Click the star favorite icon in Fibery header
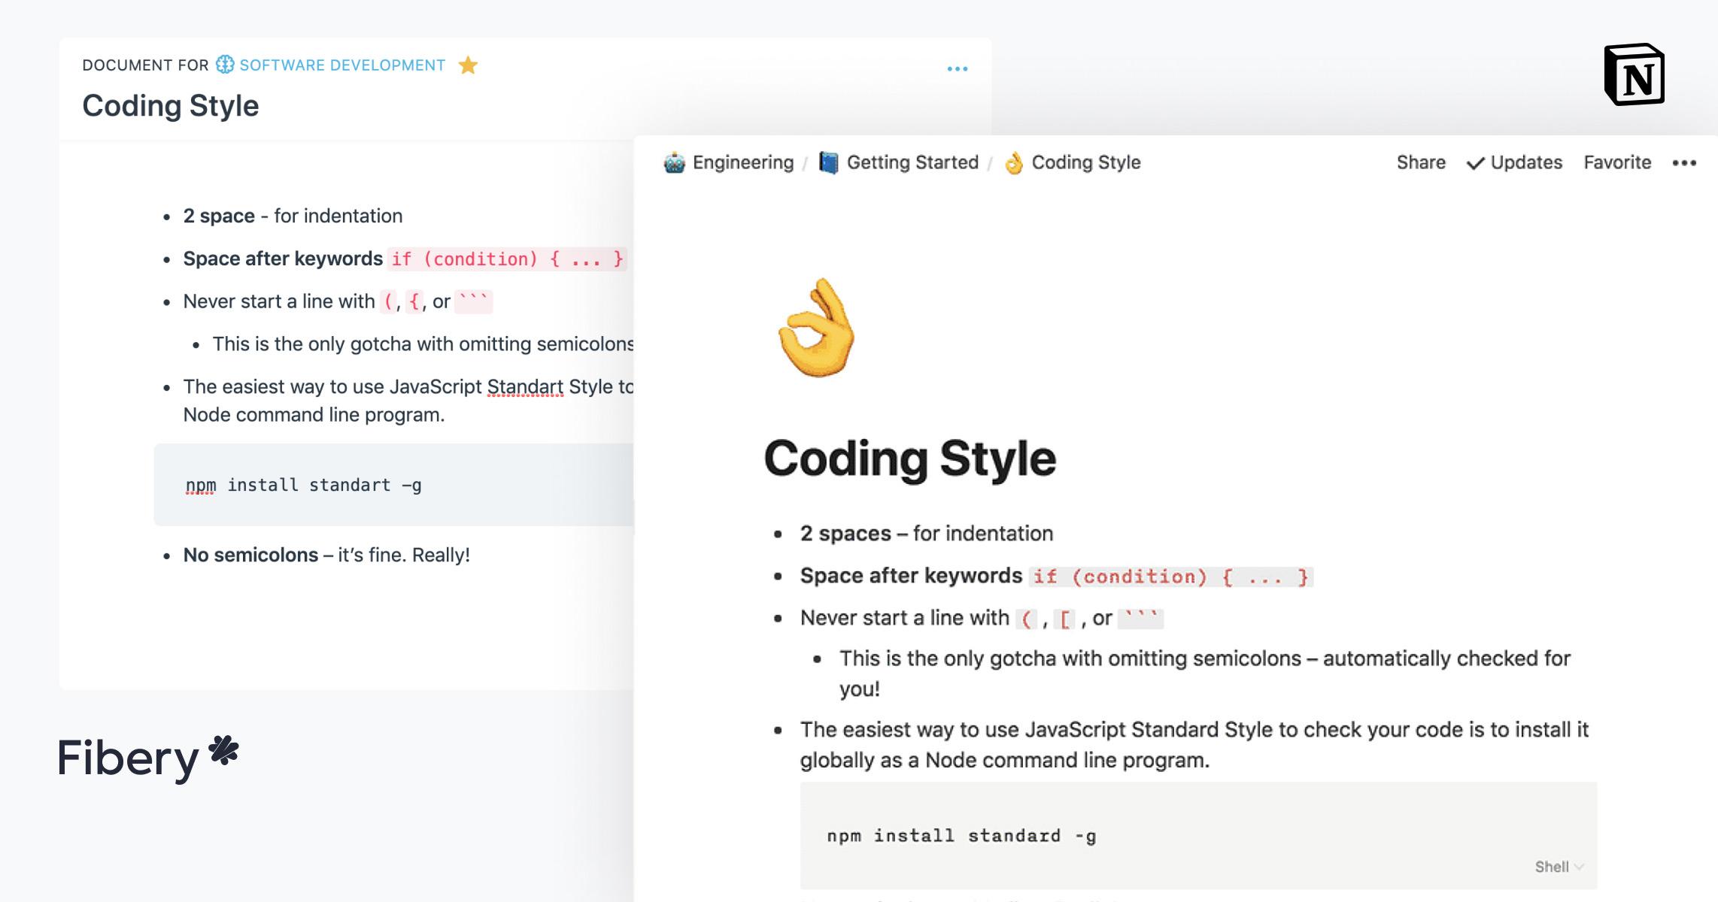This screenshot has width=1718, height=902. coord(468,65)
